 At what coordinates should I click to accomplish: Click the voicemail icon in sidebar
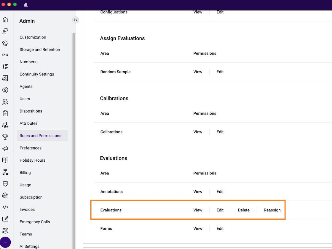[x=5, y=55]
